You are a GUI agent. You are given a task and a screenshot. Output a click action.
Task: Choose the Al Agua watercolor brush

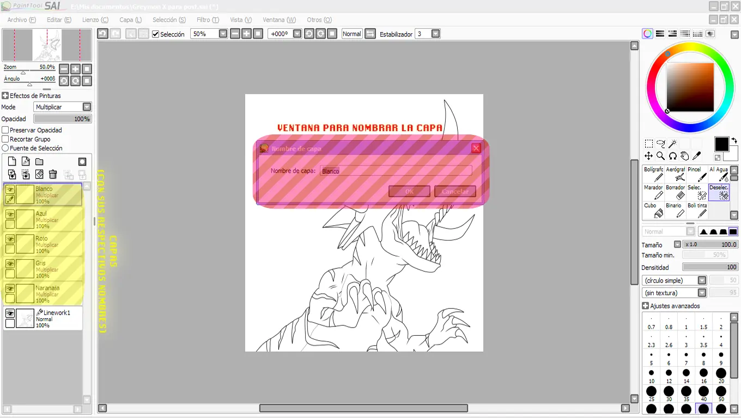pyautogui.click(x=719, y=174)
